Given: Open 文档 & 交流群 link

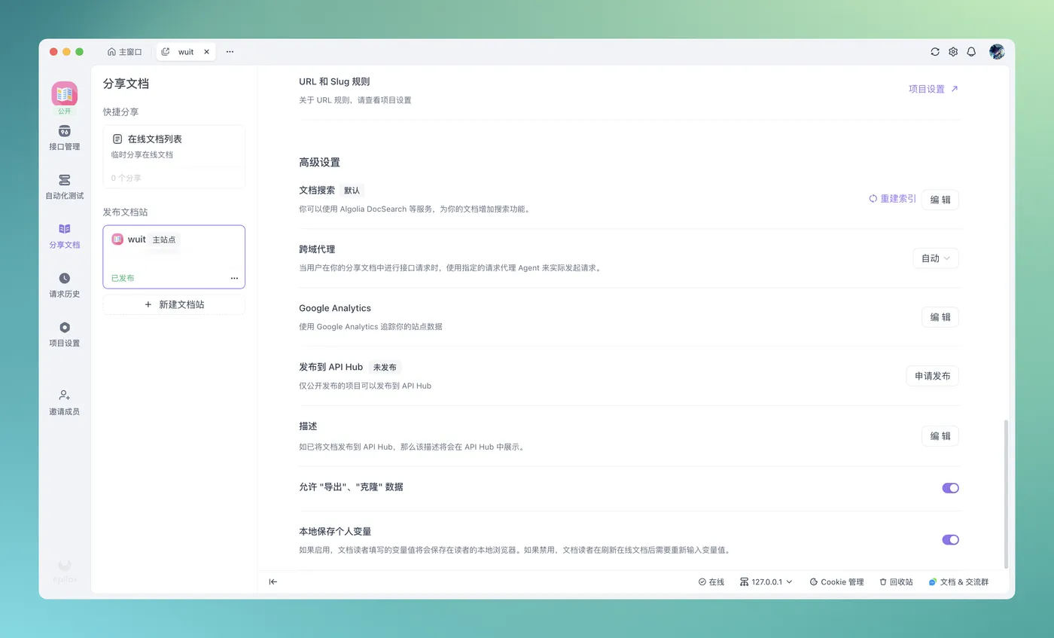Looking at the screenshot, I should pyautogui.click(x=958, y=582).
